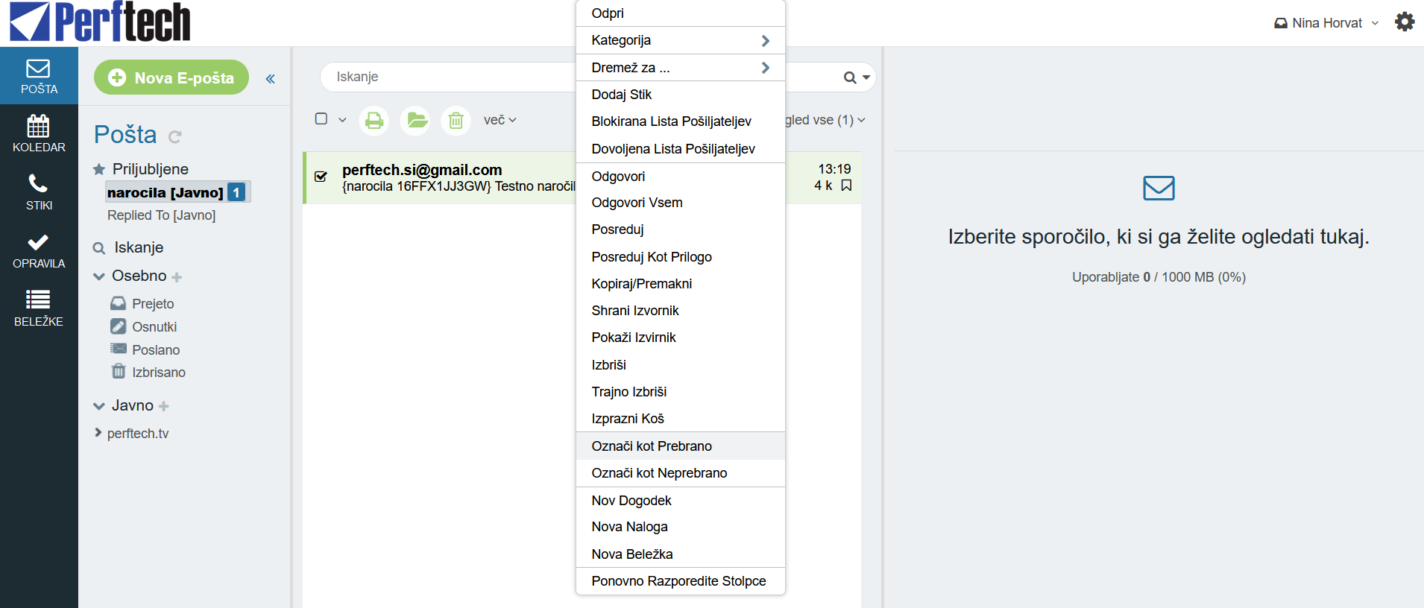This screenshot has width=1424, height=608.
Task: Open Replied To [Javno] folder
Action: 161,215
